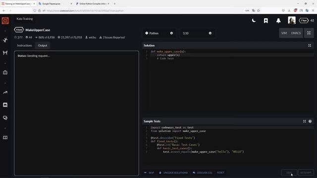317x178 pixels.
Task: Open the Leaderboards trend-arrow sidebar icon
Action: point(5,92)
